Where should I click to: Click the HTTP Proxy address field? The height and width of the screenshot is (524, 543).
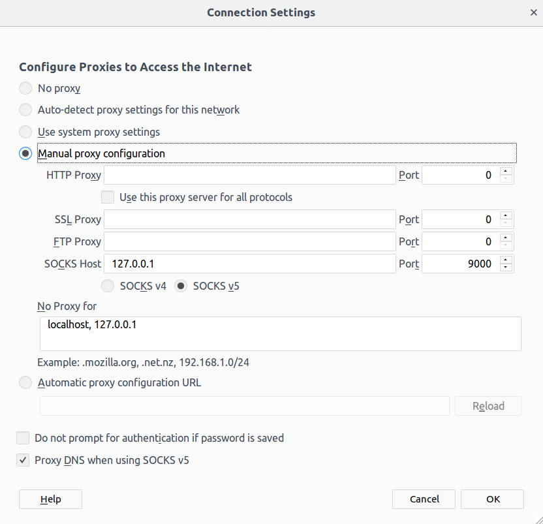pos(249,175)
